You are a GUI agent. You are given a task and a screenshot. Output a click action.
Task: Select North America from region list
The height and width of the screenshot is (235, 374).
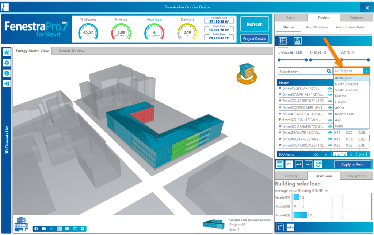[352, 84]
